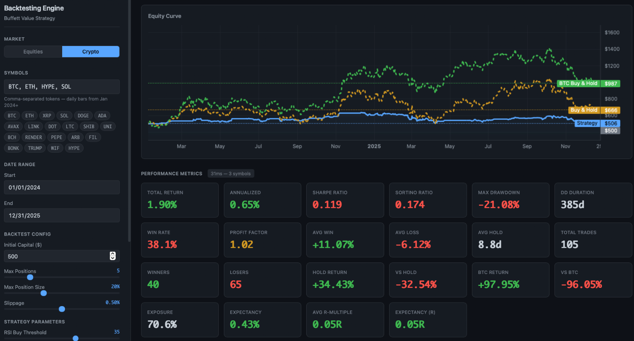This screenshot has width=634, height=341.
Task: Pick the RENDER token chip
Action: click(x=34, y=137)
